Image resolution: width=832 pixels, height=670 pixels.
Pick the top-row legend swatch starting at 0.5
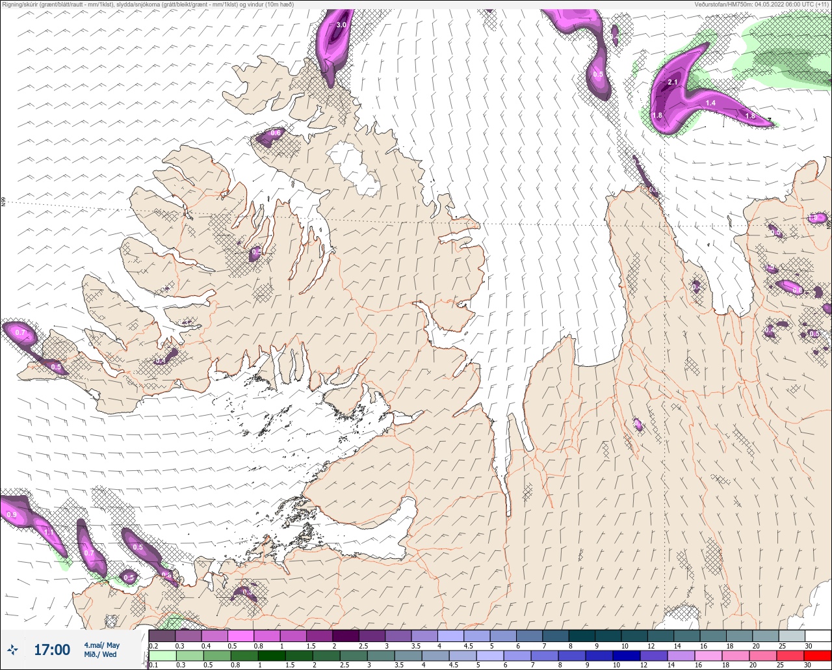[240, 636]
